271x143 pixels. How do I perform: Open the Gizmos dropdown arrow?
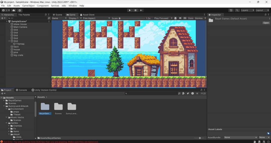[x=205, y=18]
